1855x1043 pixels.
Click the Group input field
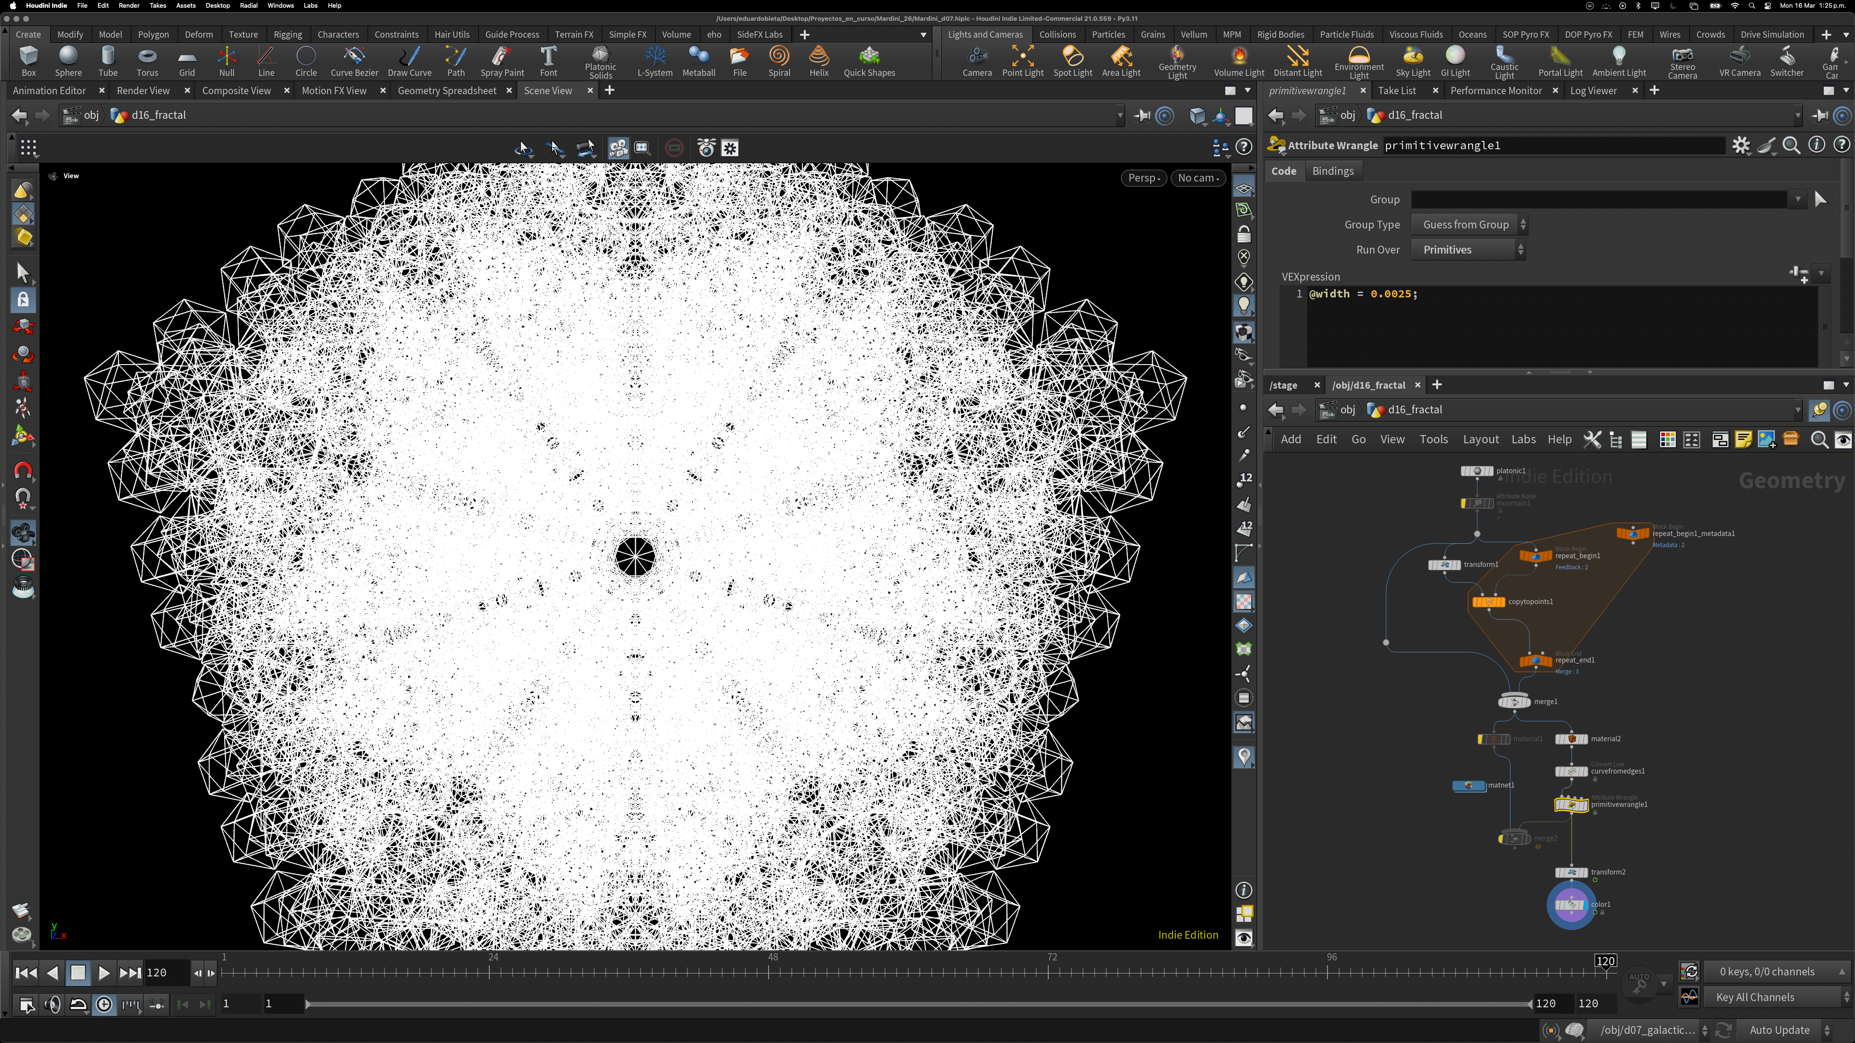(x=1598, y=199)
